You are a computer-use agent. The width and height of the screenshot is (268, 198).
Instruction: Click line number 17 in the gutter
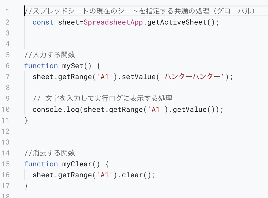click(5, 186)
